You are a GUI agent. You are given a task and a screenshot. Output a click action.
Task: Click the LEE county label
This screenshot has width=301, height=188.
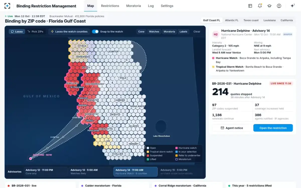coord(108,141)
